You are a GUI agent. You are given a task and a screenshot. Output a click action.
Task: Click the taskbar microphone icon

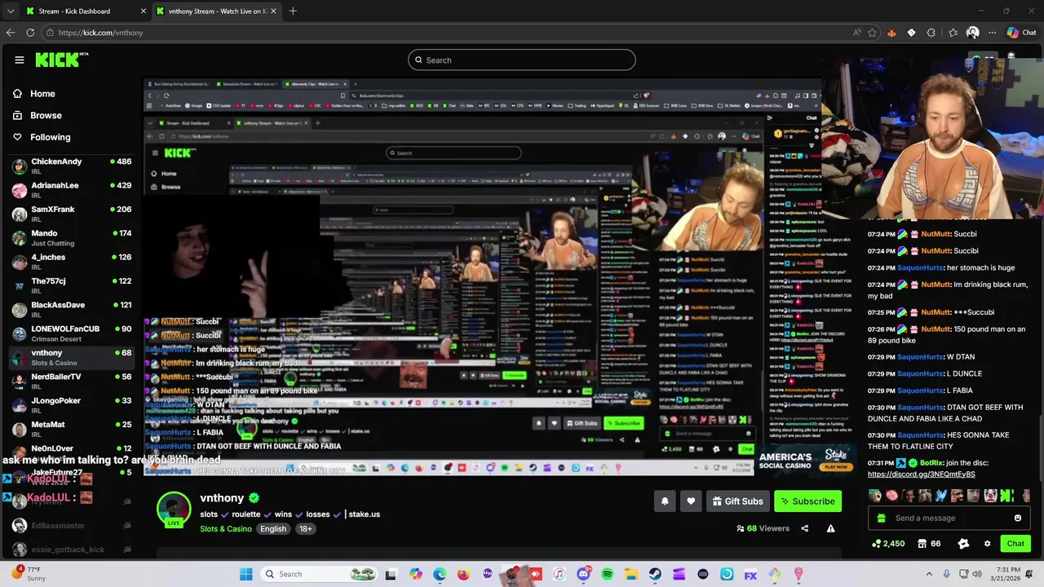(x=946, y=574)
